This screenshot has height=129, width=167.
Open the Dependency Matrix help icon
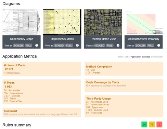tap(77, 46)
